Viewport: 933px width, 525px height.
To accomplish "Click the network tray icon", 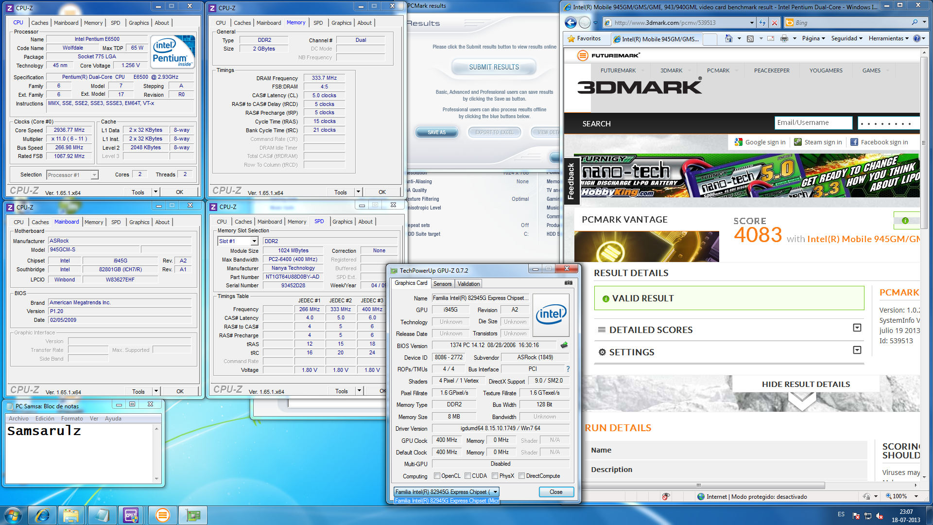I will tap(867, 516).
